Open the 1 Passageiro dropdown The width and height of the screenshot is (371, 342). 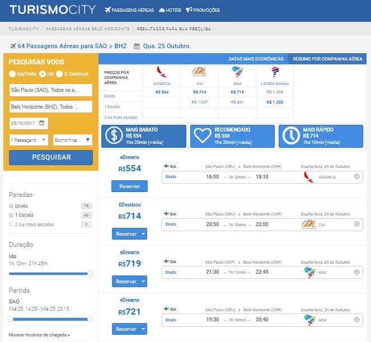29,140
